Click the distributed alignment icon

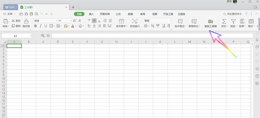pos(109,26)
